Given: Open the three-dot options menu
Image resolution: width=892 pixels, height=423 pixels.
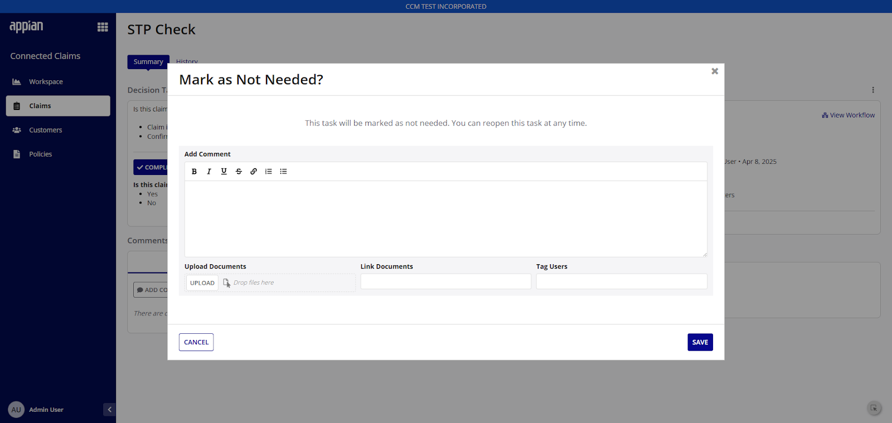Looking at the screenshot, I should coord(873,90).
